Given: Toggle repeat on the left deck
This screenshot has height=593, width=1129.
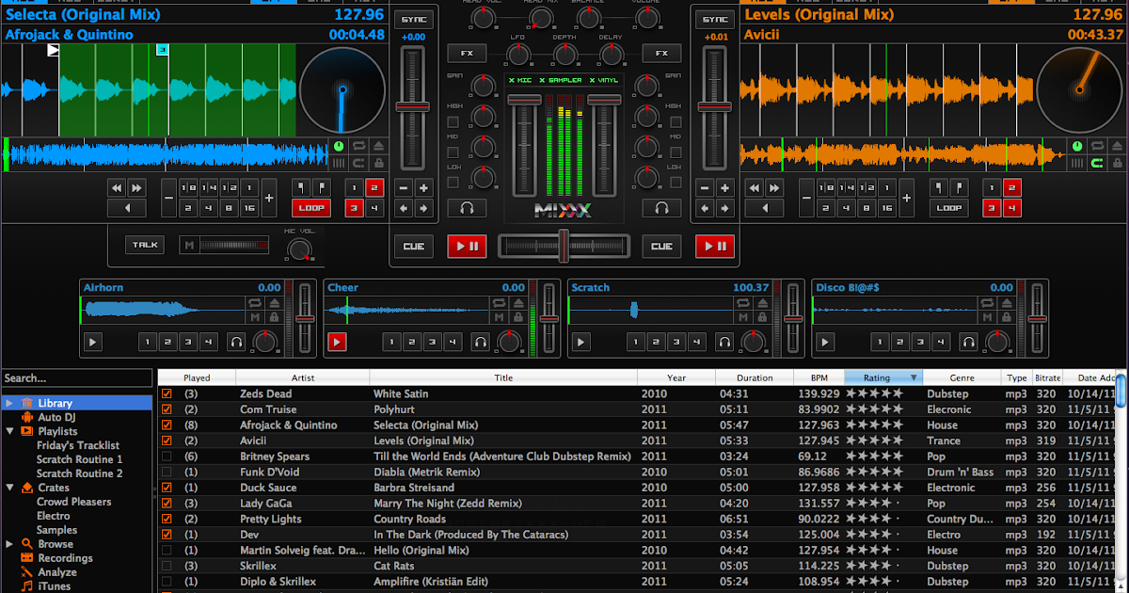Looking at the screenshot, I should point(358,146).
